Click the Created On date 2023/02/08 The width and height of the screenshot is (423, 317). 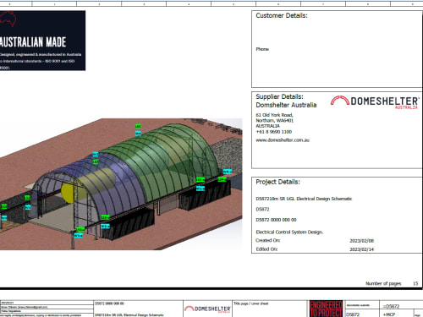coord(362,241)
